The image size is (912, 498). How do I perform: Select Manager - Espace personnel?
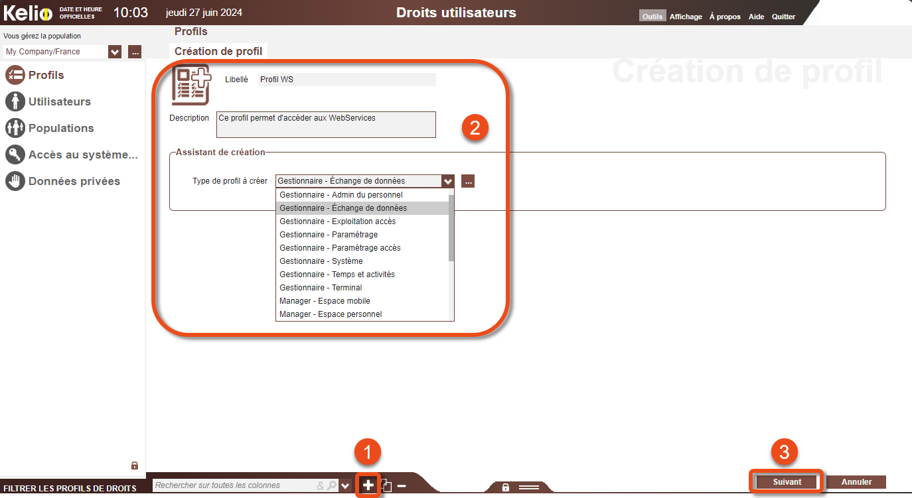[362, 314]
